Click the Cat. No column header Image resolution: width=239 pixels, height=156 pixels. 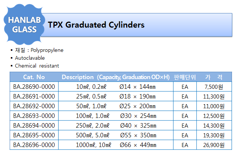tap(34, 77)
